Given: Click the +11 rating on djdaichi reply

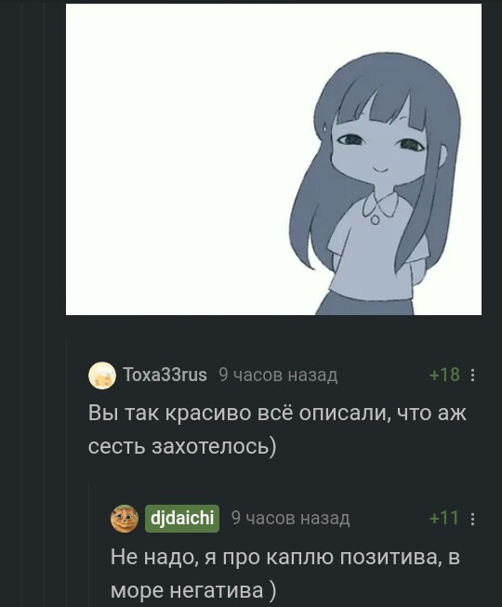Looking at the screenshot, I should pyautogui.click(x=444, y=518).
